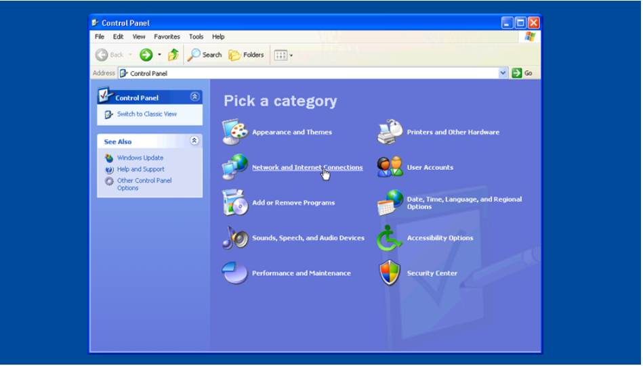Click the green Go arrow button
Image resolution: width=643 pixels, height=366 pixels.
point(517,73)
